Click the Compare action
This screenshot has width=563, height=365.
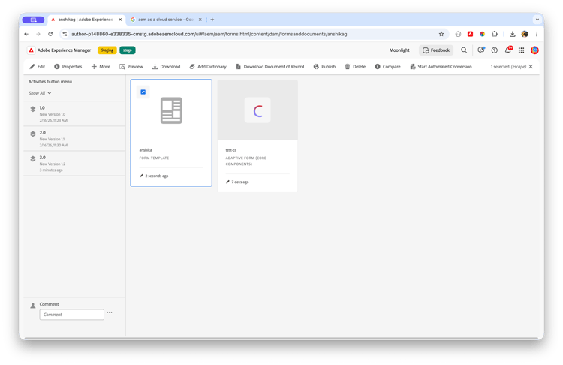point(387,66)
